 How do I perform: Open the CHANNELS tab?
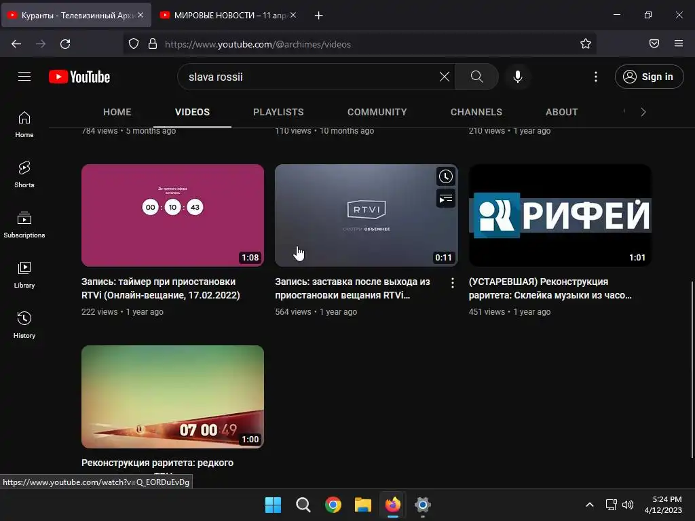point(476,112)
